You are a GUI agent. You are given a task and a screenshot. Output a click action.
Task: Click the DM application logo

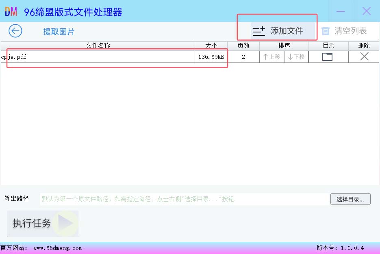[x=11, y=12]
